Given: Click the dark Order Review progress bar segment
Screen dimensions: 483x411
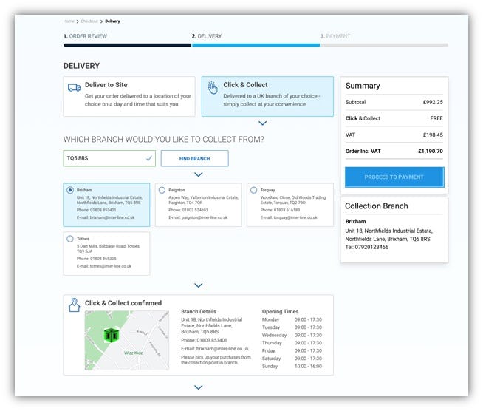Looking at the screenshot, I should [x=128, y=45].
